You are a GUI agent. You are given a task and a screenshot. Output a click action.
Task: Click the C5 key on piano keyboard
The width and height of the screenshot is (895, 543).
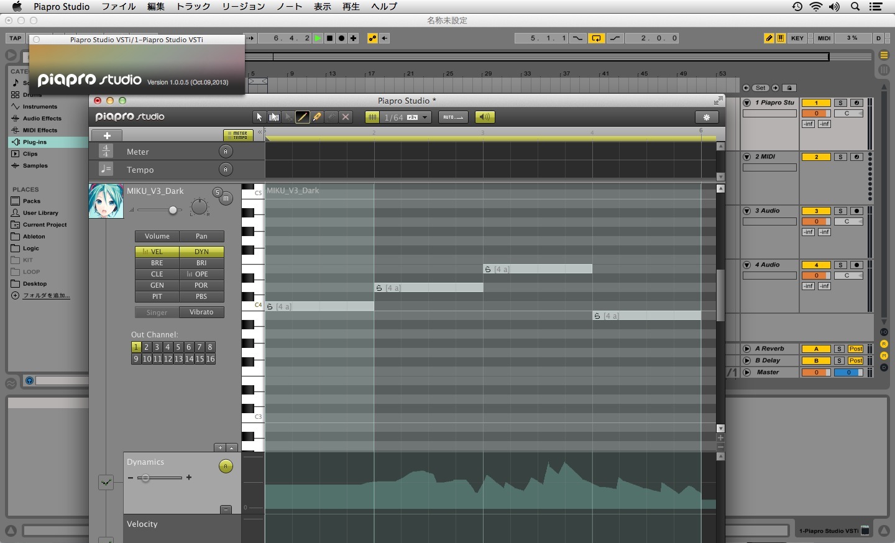[x=253, y=192]
